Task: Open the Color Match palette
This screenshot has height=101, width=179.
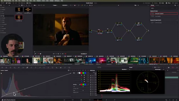Action: click(x=6, y=68)
